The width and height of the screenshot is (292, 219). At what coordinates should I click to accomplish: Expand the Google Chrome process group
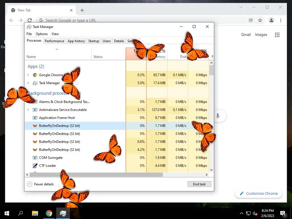[x=28, y=75]
